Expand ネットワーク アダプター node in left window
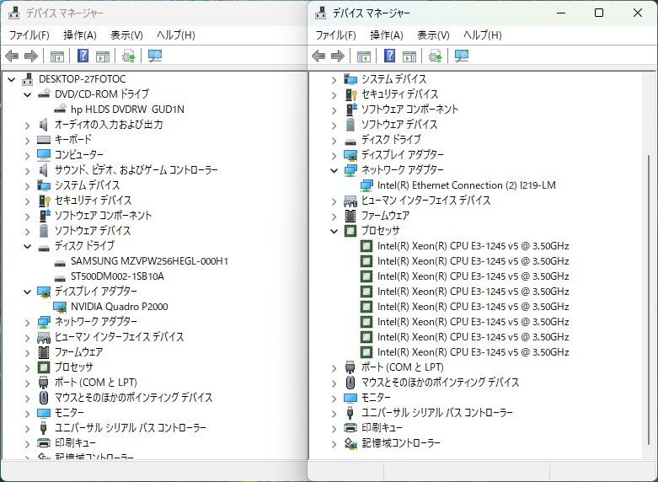The height and width of the screenshot is (482, 658). click(27, 323)
